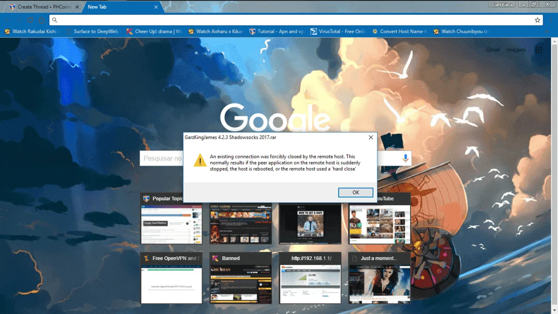Click OK in the Shadowsocks error dialog
558x314 pixels.
point(356,193)
